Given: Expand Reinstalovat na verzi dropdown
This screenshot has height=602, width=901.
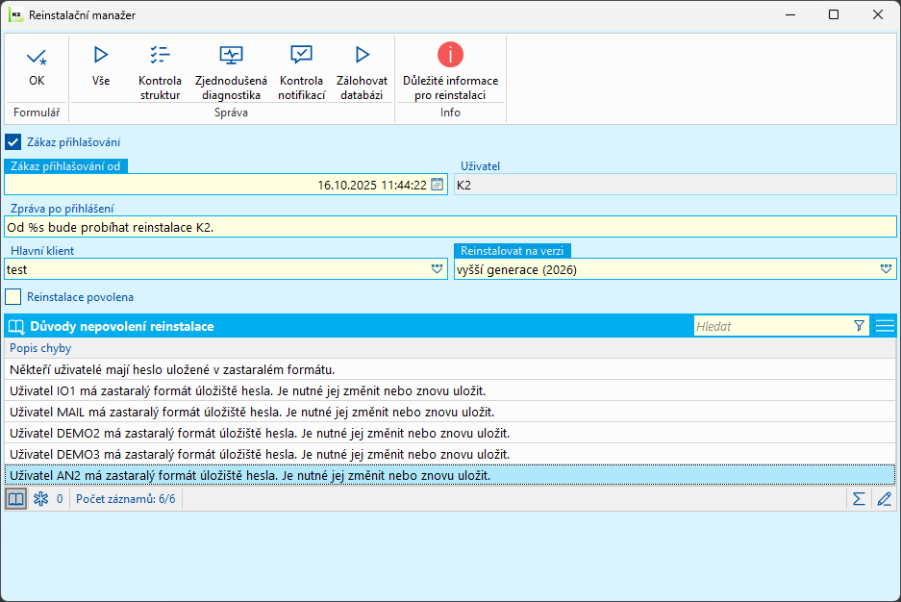Looking at the screenshot, I should tap(886, 270).
